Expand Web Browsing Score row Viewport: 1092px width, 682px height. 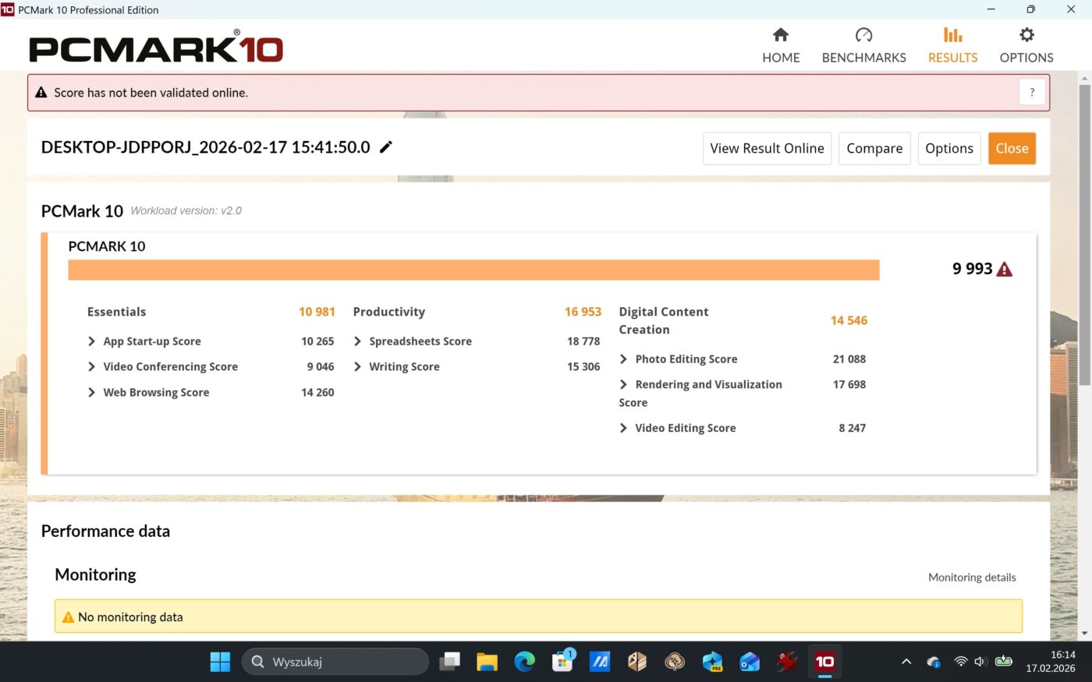pos(92,392)
